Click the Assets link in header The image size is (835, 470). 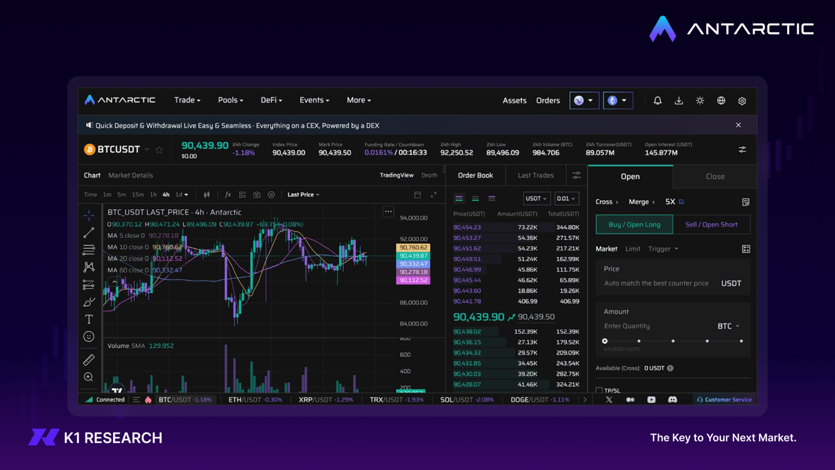[x=514, y=101]
